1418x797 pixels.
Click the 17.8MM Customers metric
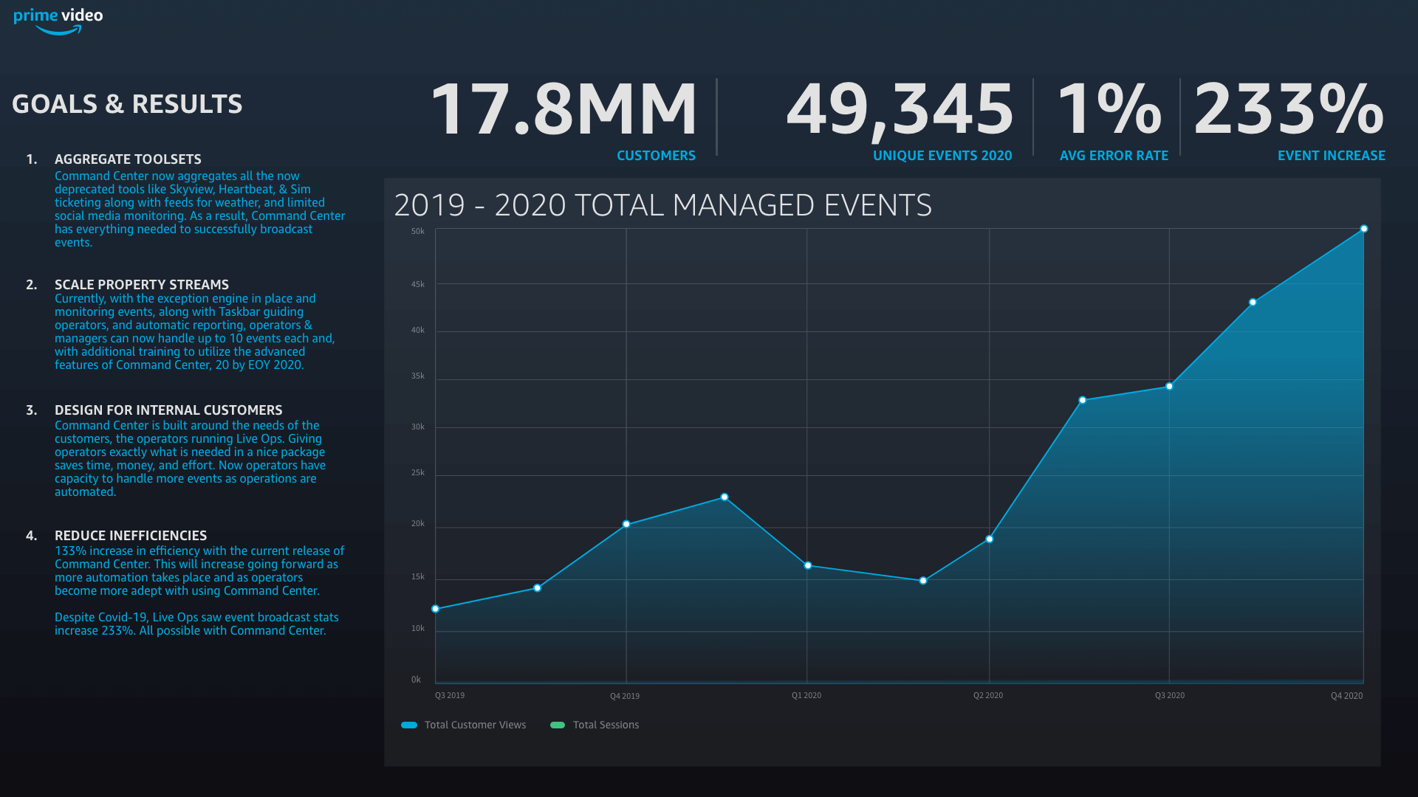coord(563,111)
